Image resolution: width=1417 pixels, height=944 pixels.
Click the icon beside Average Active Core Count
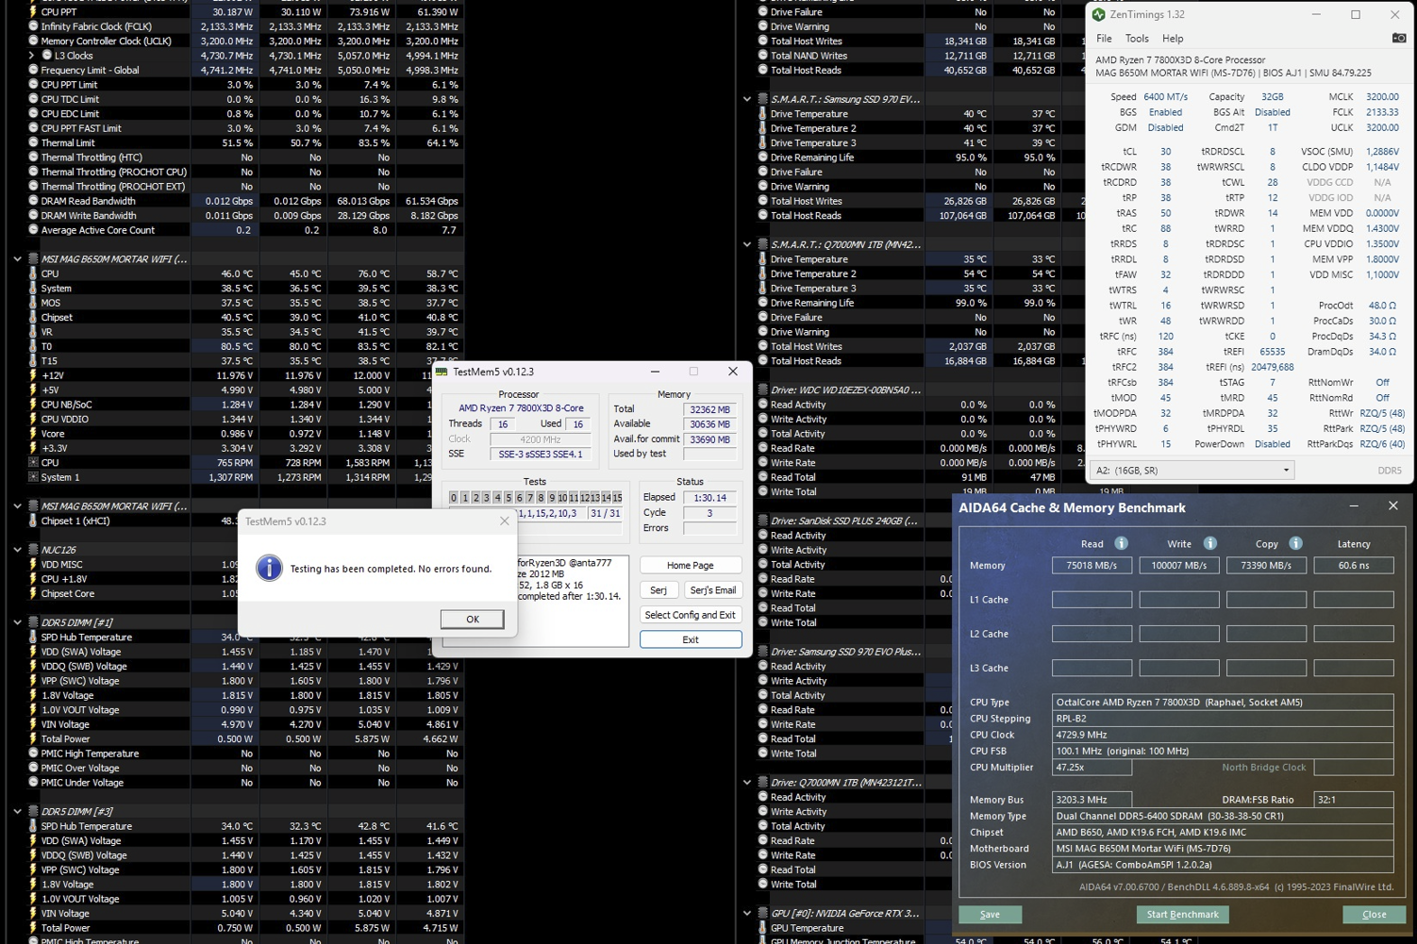[33, 230]
